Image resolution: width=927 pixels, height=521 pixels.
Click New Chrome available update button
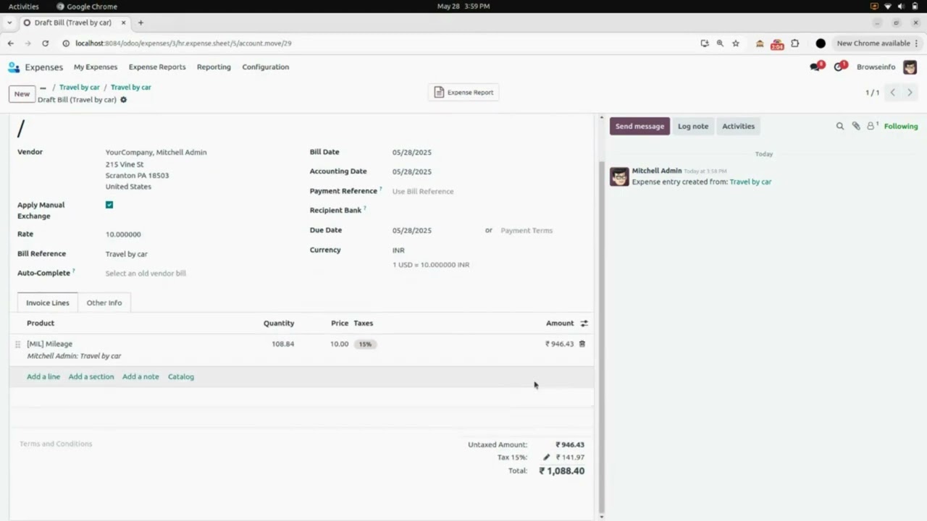coord(877,43)
